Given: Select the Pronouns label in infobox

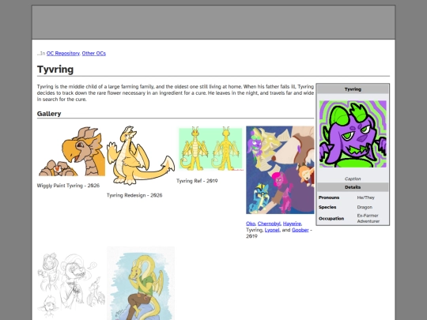Looking at the screenshot, I should [x=329, y=198].
